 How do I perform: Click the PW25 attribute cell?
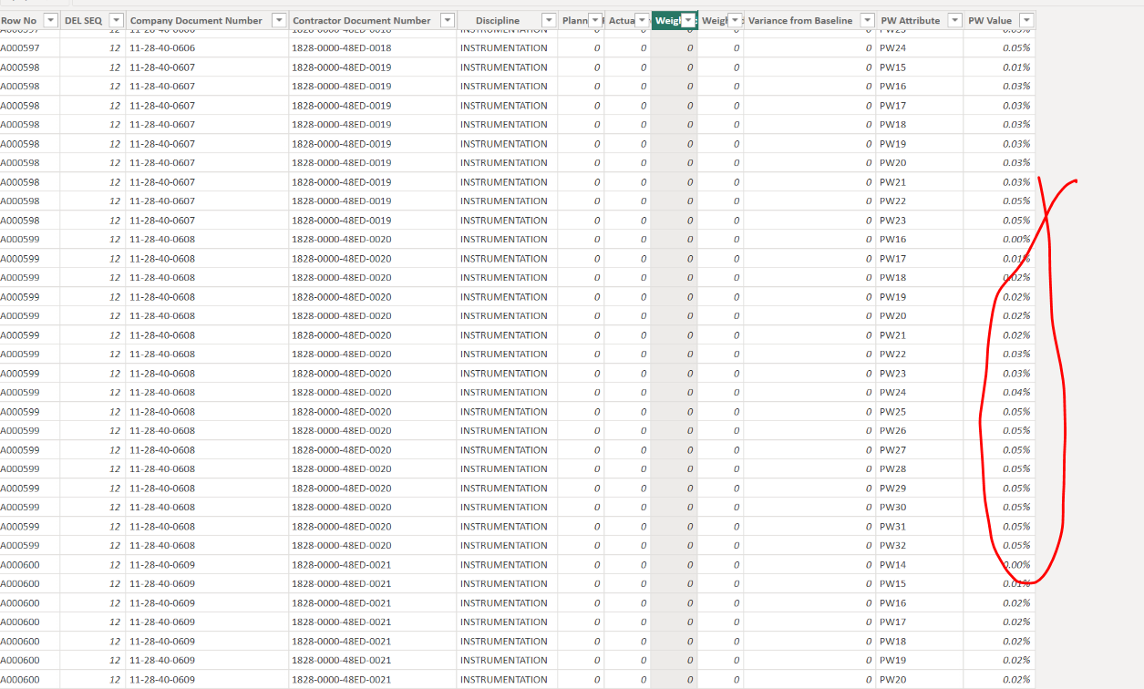(x=920, y=412)
